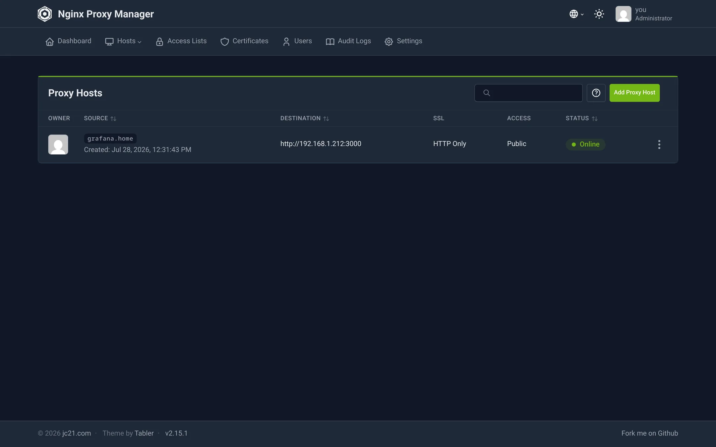Click the HTTP Only SSL cell
This screenshot has height=447, width=716.
[x=449, y=144]
